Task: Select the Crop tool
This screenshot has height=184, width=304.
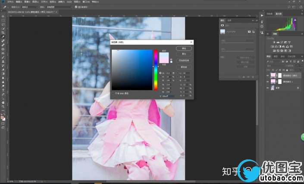Action: [x=3, y=33]
